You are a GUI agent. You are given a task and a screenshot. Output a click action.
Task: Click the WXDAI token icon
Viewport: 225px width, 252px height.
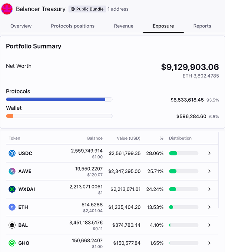click(x=12, y=189)
